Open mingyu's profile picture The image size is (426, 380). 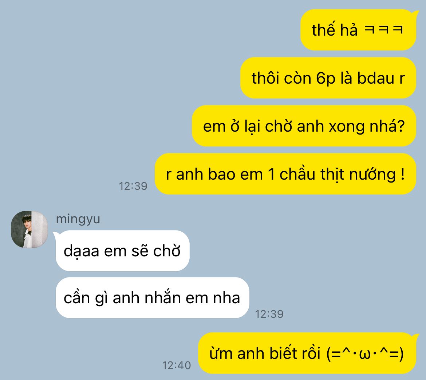[29, 229]
